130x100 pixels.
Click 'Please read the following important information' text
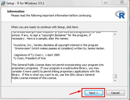(x=51, y=15)
